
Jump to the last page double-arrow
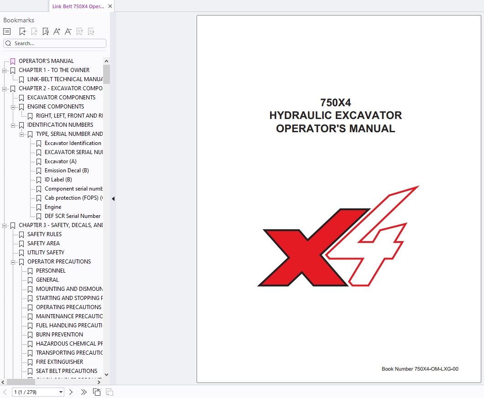(83, 392)
